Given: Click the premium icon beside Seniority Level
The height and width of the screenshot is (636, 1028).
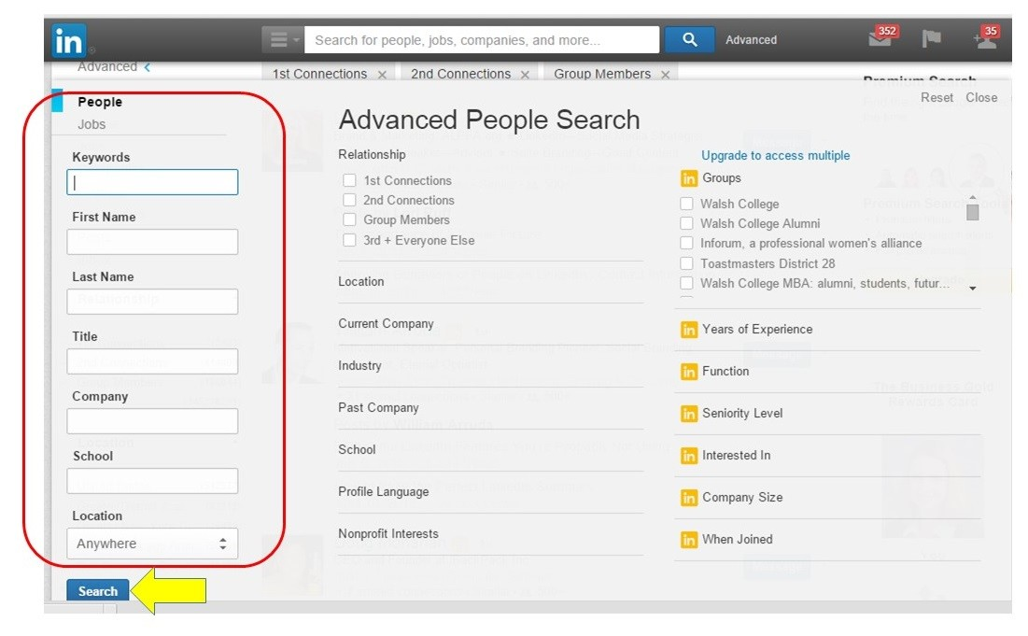Looking at the screenshot, I should (689, 414).
